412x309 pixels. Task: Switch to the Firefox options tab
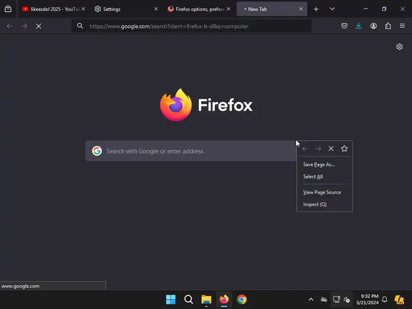click(x=198, y=9)
